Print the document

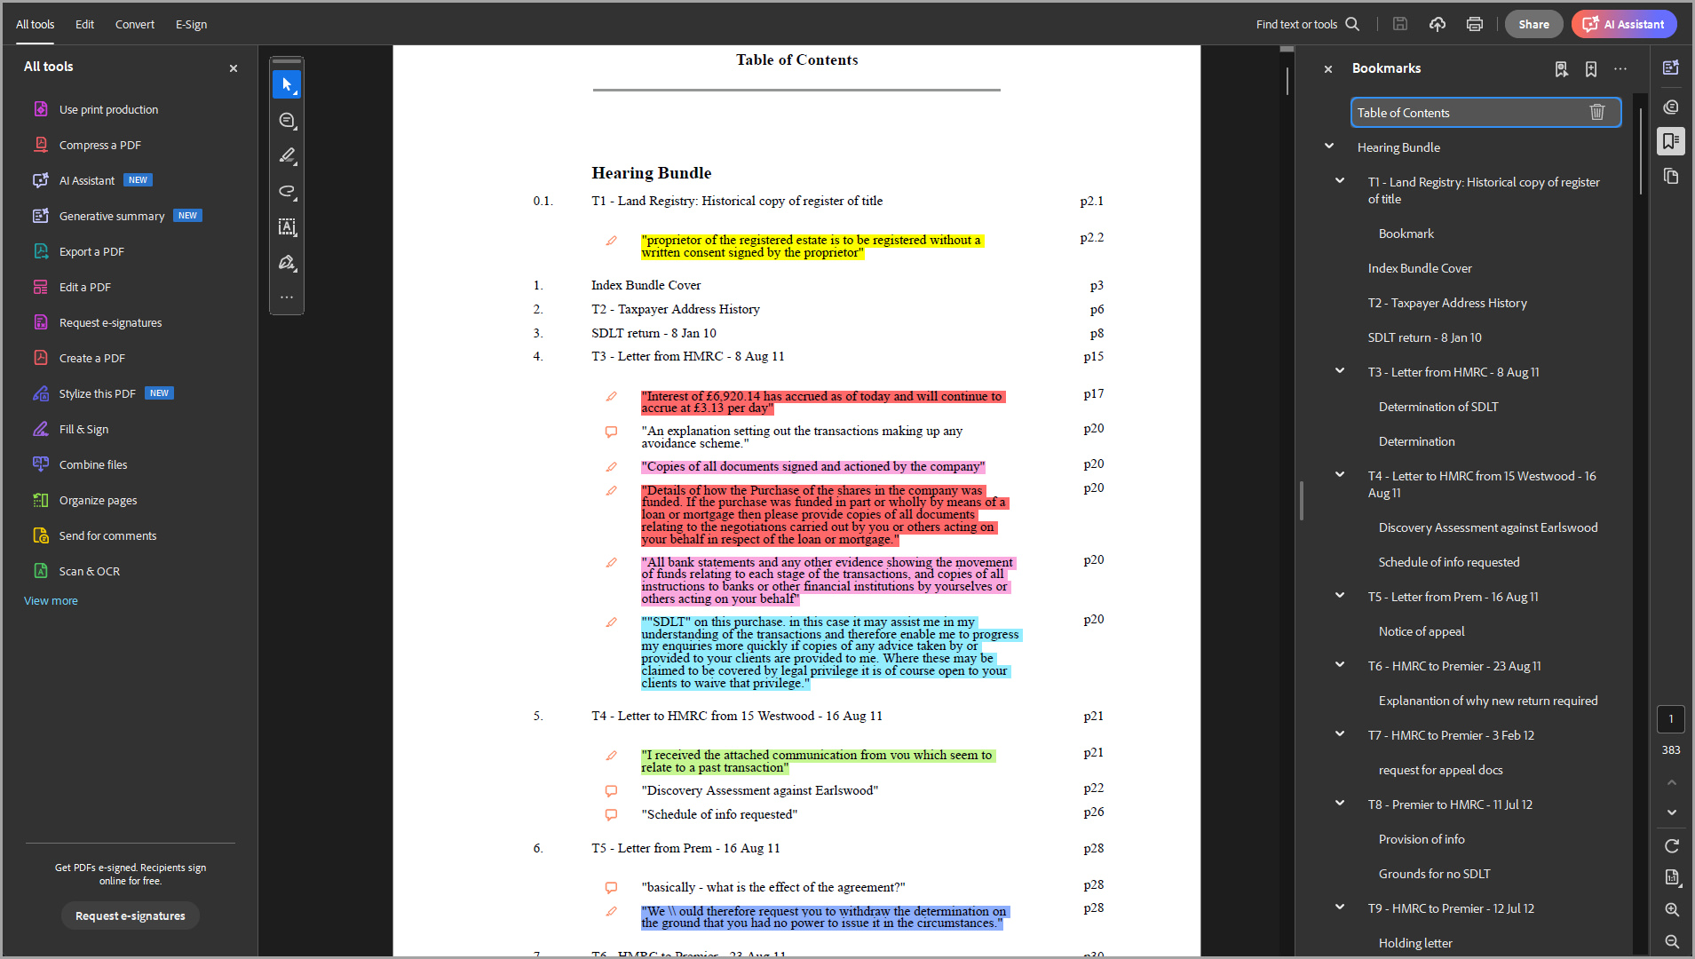pos(1475,24)
